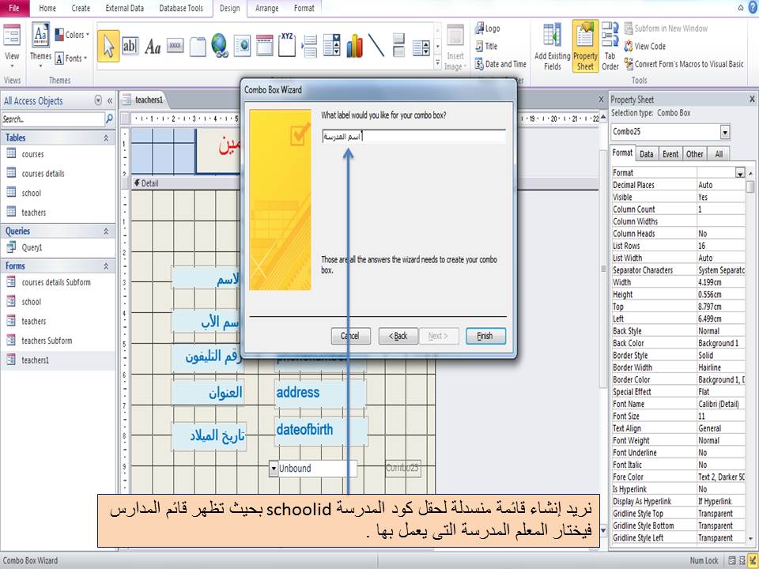Insert Date and Time into the form header
The width and height of the screenshot is (759, 569).
pyautogui.click(x=501, y=64)
